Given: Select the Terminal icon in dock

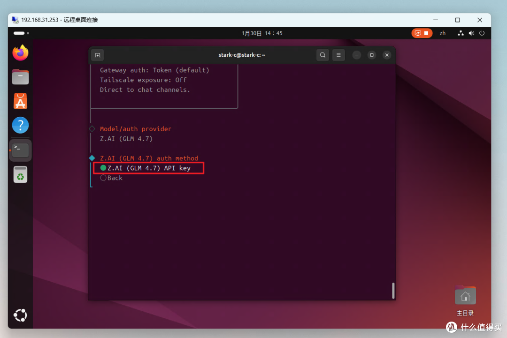Looking at the screenshot, I should [20, 150].
